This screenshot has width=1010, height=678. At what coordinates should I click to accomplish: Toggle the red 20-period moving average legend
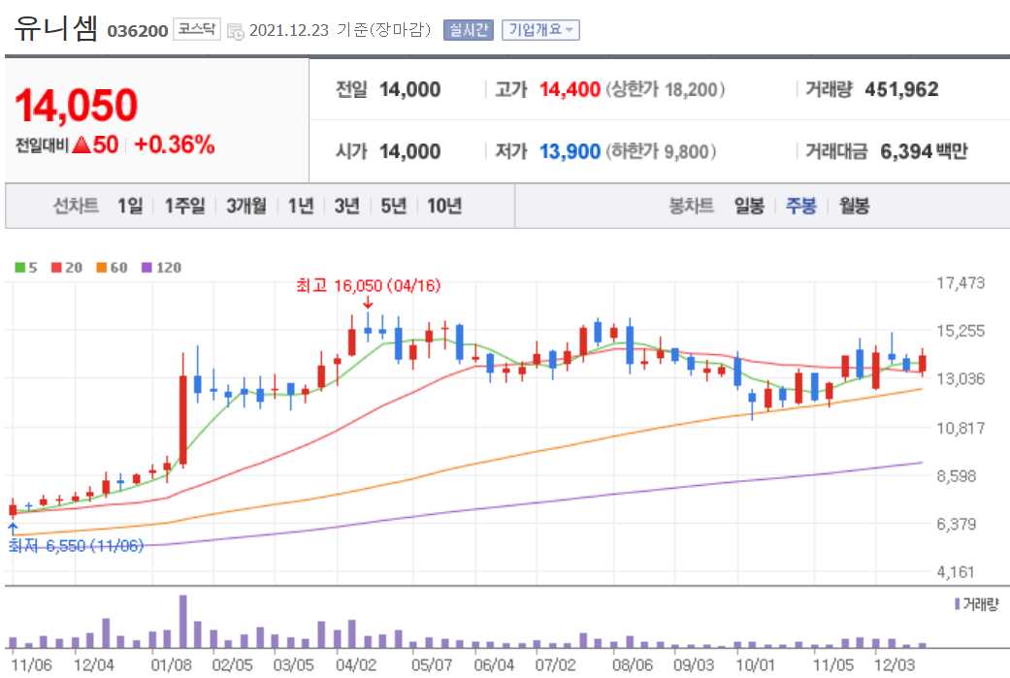pyautogui.click(x=63, y=268)
